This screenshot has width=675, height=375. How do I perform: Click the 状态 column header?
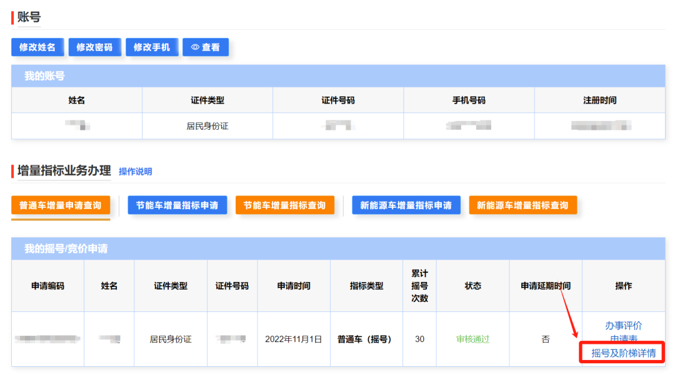pyautogui.click(x=472, y=286)
